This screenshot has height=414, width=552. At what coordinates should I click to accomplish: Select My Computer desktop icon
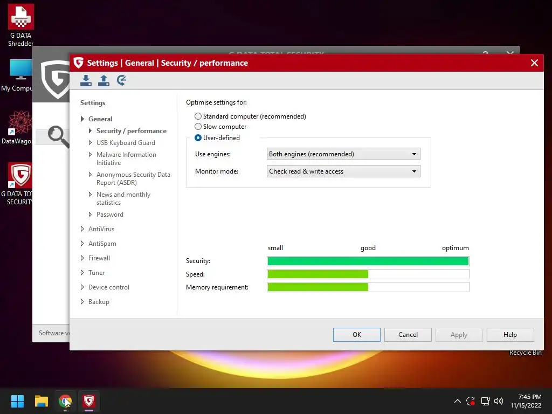coord(17,75)
